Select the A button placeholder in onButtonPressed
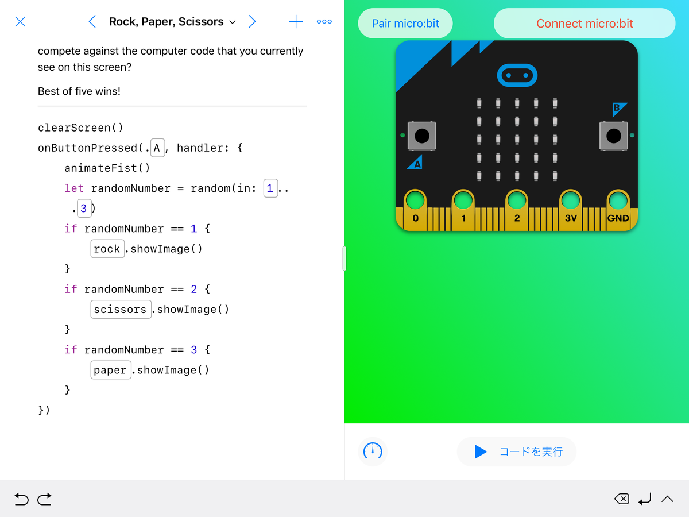Viewport: 689px width, 517px height. pos(158,148)
